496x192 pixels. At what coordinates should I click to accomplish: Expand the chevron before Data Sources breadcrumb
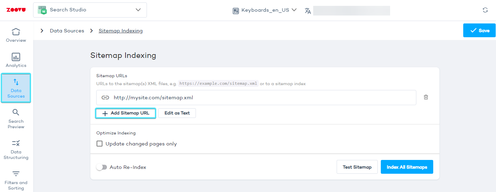(42, 31)
